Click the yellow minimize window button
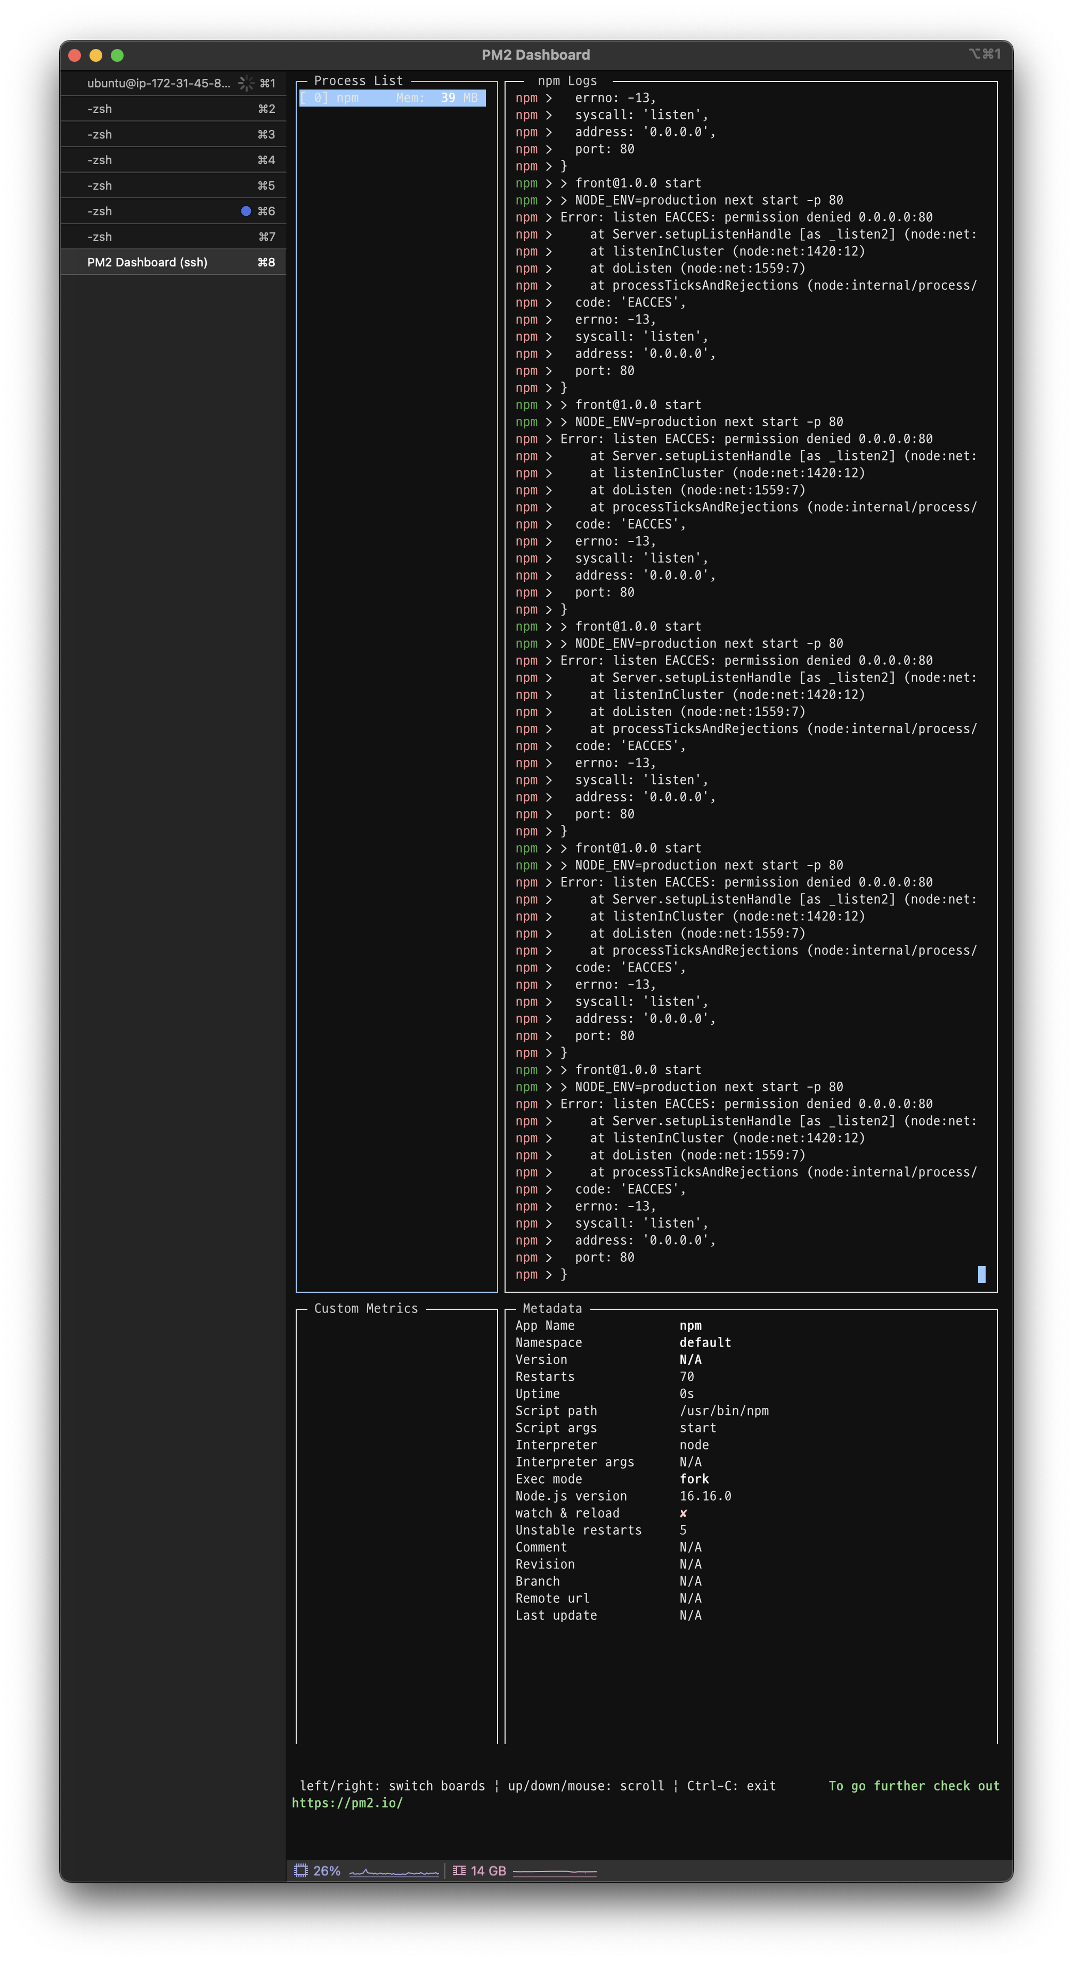This screenshot has width=1073, height=1961. 96,55
